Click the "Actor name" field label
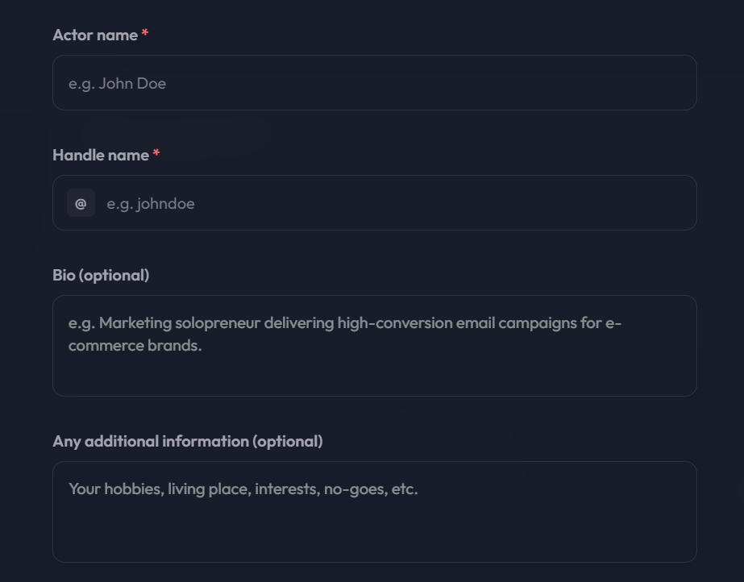744x582 pixels. (95, 35)
